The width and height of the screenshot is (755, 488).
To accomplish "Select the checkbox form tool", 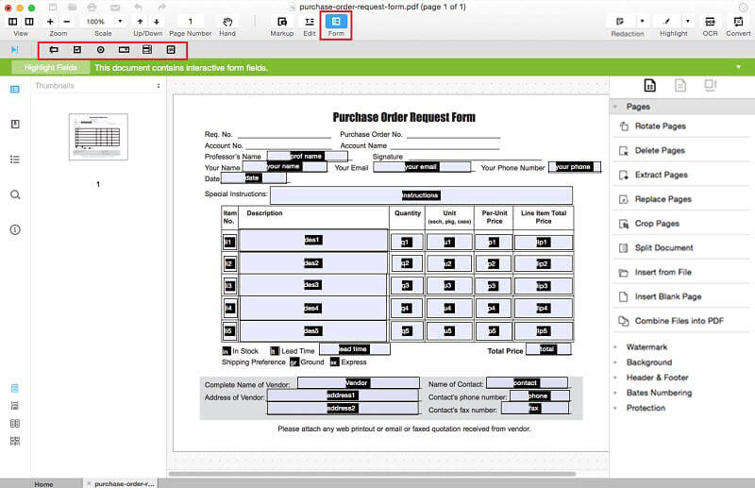I will tap(77, 50).
